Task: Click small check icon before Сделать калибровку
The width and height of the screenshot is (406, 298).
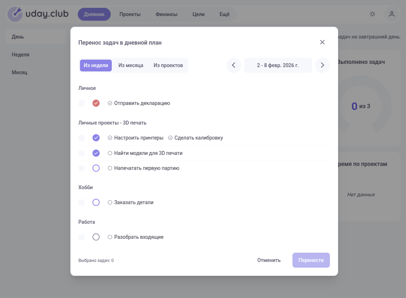Action: 170,138
